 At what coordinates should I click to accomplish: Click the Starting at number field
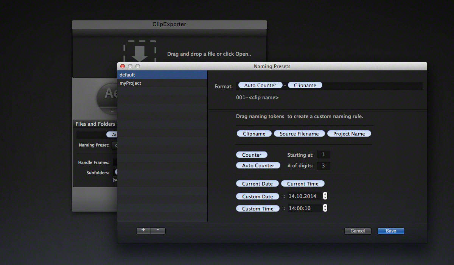pyautogui.click(x=323, y=154)
